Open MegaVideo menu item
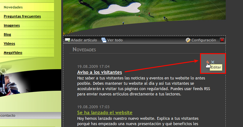Screen dimensions: 243x127 coord(13,53)
